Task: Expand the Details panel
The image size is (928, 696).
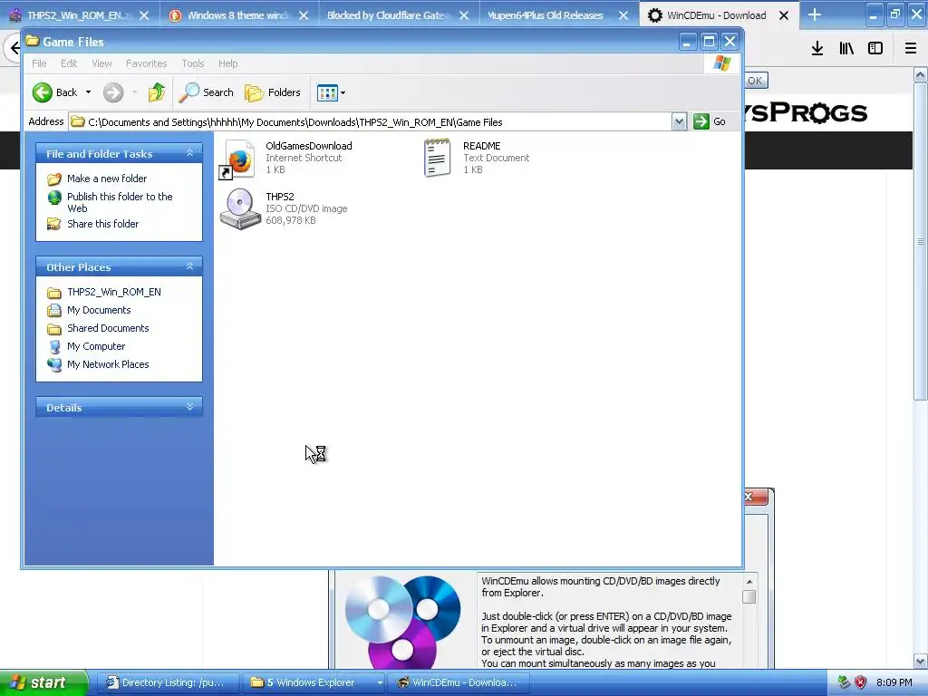Action: pos(189,407)
